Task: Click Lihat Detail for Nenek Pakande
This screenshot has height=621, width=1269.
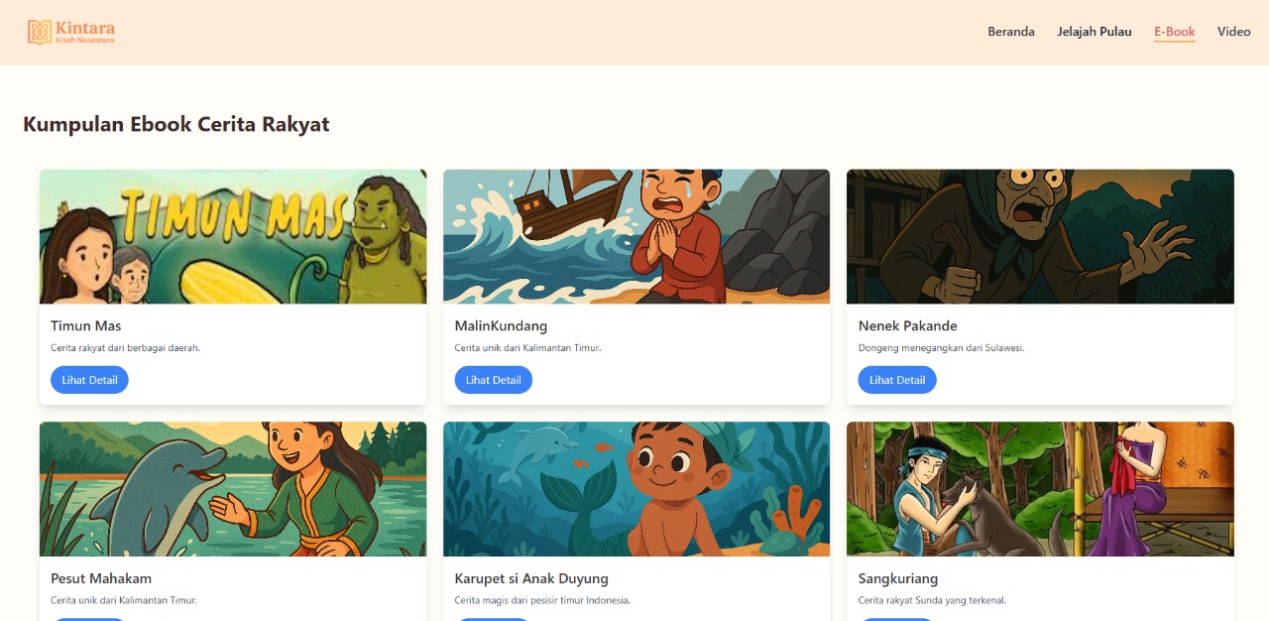Action: 897,380
